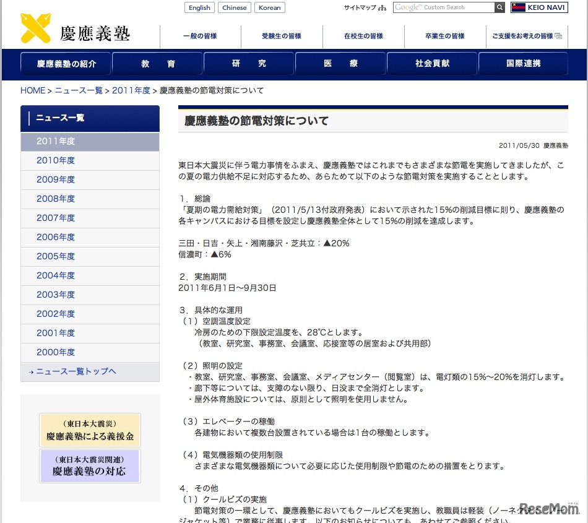588x523 pixels.
Task: Open the 慶應義塾による義援金 banner
Action: (x=90, y=430)
